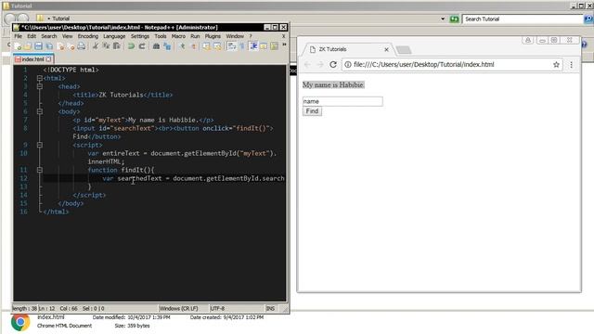Image resolution: width=594 pixels, height=334 pixels.
Task: Click the Find button in the web page
Action: click(312, 111)
